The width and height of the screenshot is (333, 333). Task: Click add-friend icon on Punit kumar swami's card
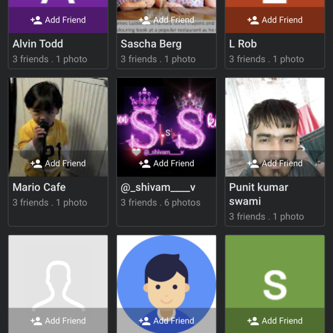pyautogui.click(x=253, y=164)
